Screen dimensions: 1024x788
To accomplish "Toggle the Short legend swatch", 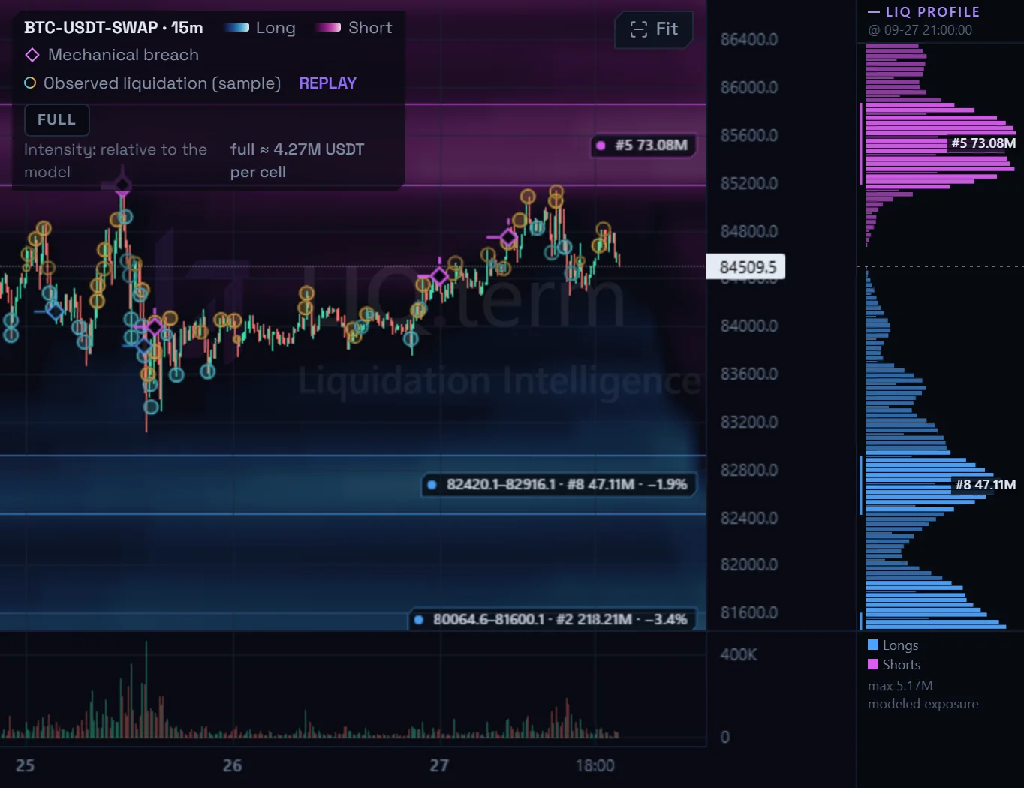I will tap(328, 28).
